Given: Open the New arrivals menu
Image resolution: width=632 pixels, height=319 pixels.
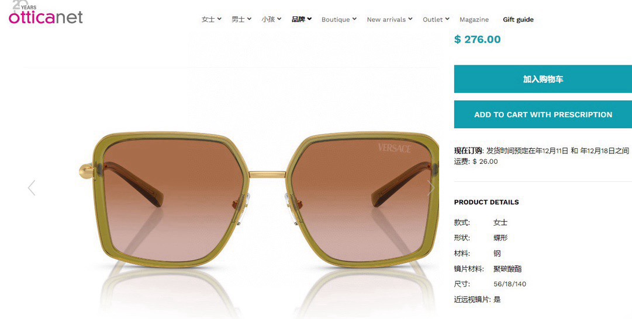Looking at the screenshot, I should pos(389,19).
